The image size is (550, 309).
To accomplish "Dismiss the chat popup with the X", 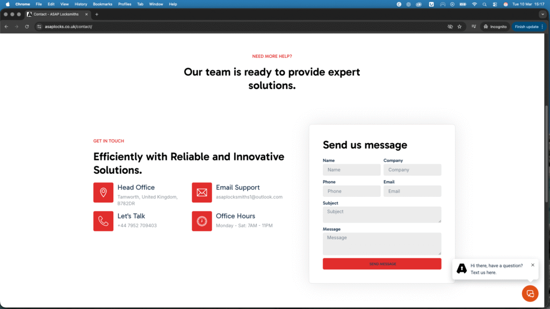I will point(533,264).
